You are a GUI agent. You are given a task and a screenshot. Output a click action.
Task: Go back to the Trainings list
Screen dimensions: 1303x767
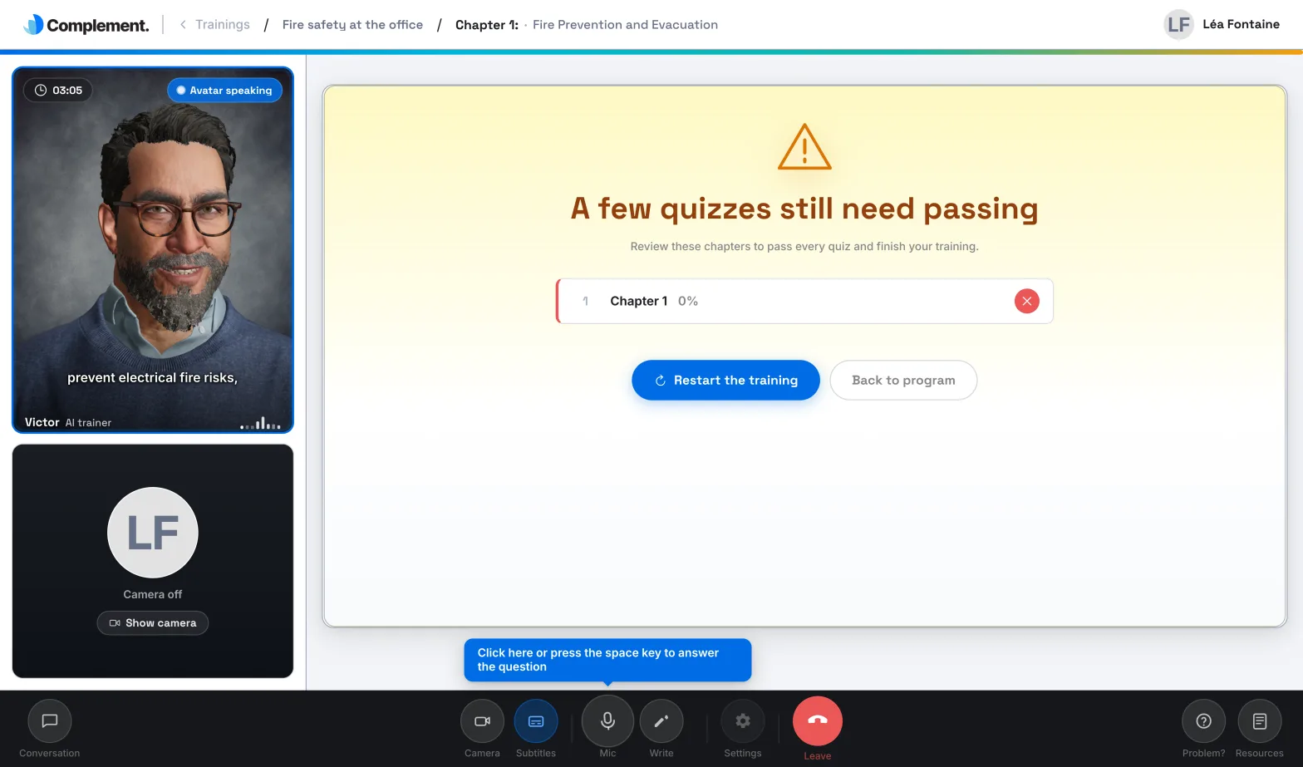coord(215,25)
